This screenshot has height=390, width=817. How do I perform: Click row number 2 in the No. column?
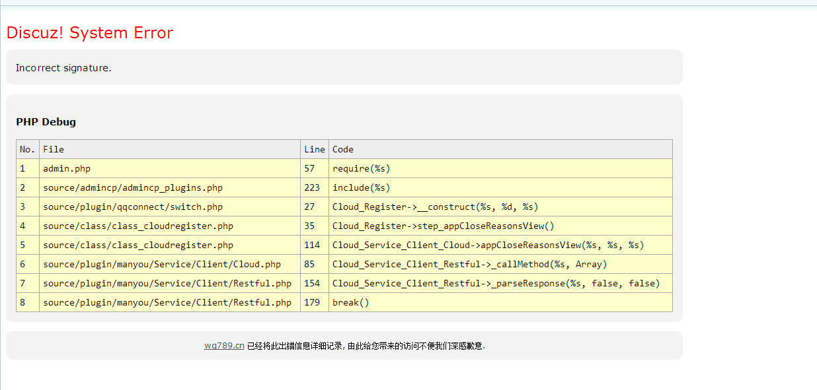[x=28, y=187]
